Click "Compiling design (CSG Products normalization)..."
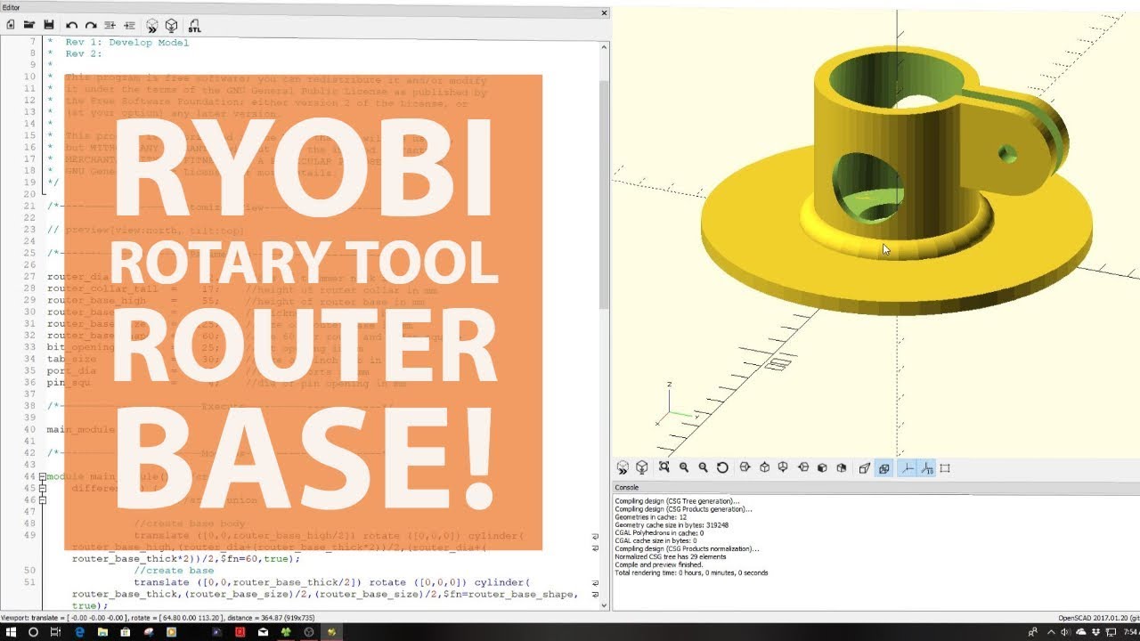Viewport: 1140px width, 641px height. click(x=688, y=548)
